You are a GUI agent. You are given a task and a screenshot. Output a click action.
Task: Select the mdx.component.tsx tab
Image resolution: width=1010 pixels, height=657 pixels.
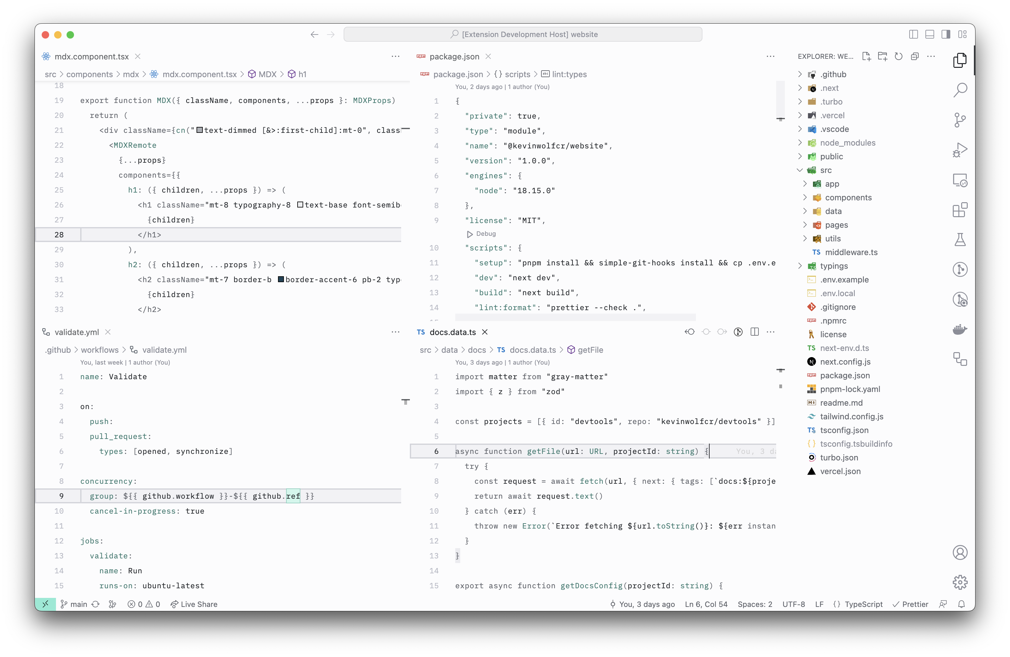click(91, 56)
